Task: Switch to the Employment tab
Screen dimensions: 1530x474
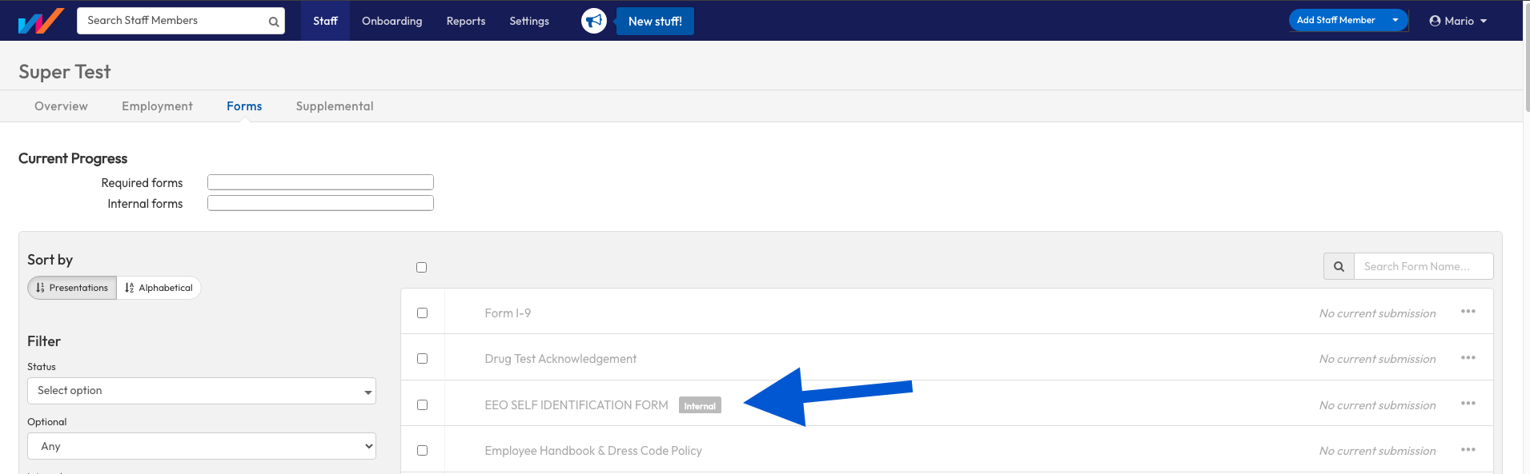Action: (x=157, y=106)
